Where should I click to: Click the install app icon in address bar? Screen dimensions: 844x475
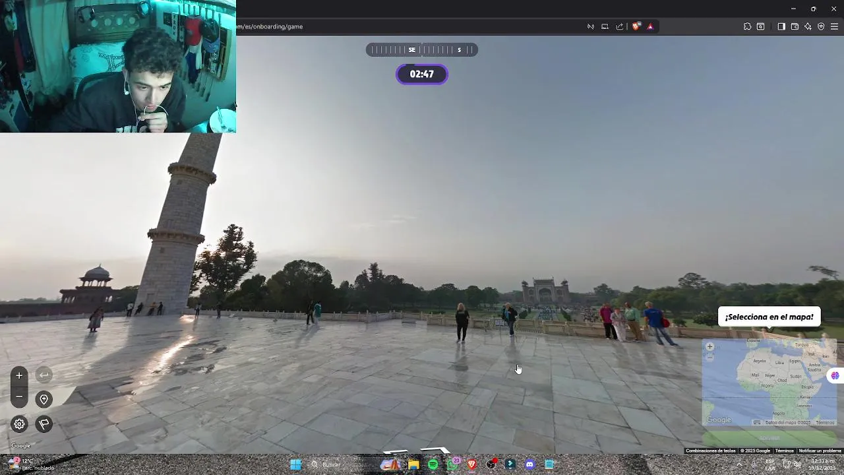pos(605,26)
